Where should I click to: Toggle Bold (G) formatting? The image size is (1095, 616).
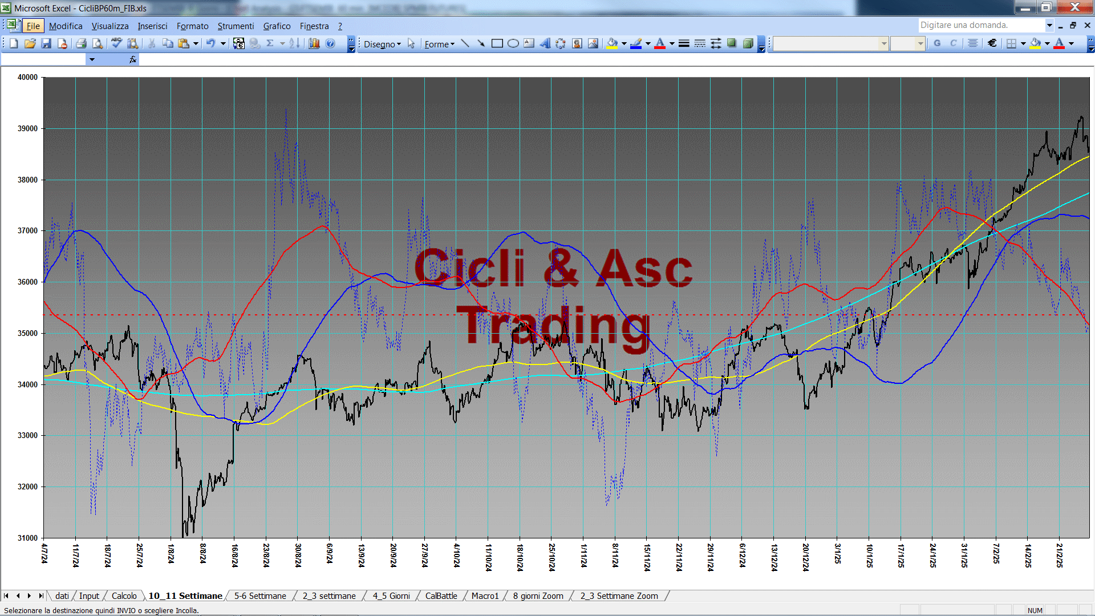pyautogui.click(x=937, y=43)
